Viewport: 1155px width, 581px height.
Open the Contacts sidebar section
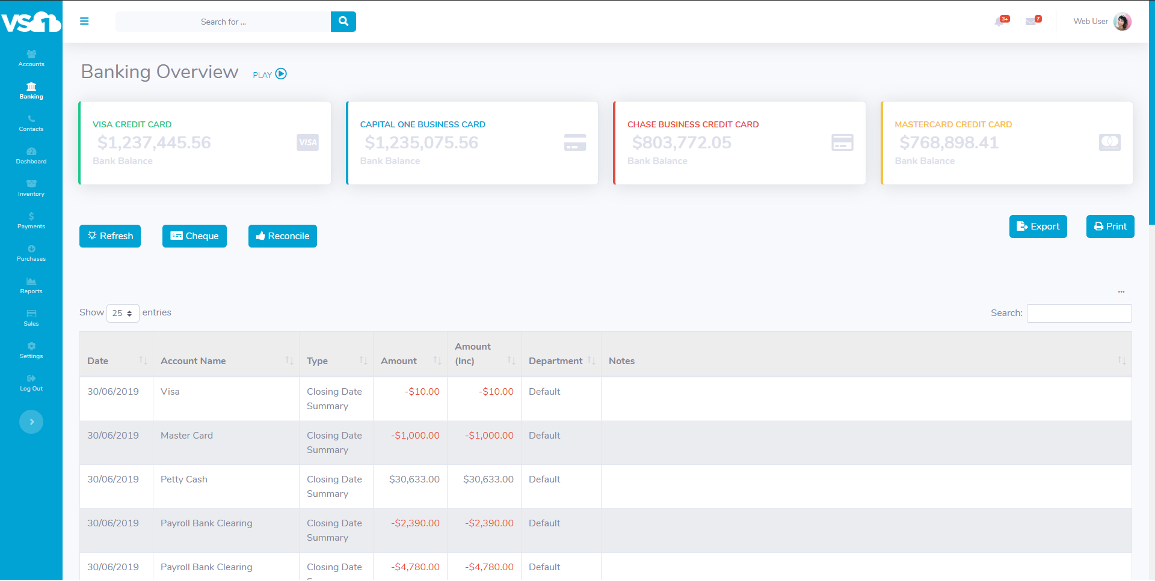click(31, 123)
